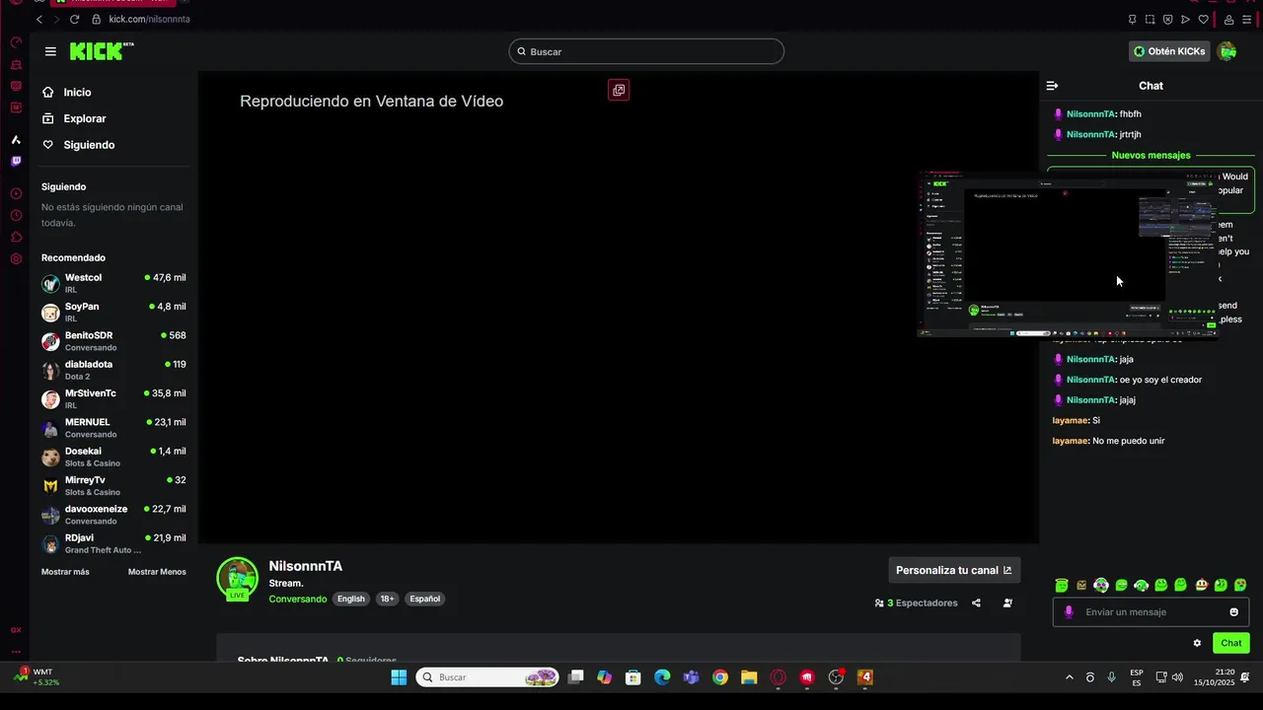This screenshot has height=710, width=1263.
Task: Click Personaliza tu canal button
Action: pyautogui.click(x=954, y=570)
